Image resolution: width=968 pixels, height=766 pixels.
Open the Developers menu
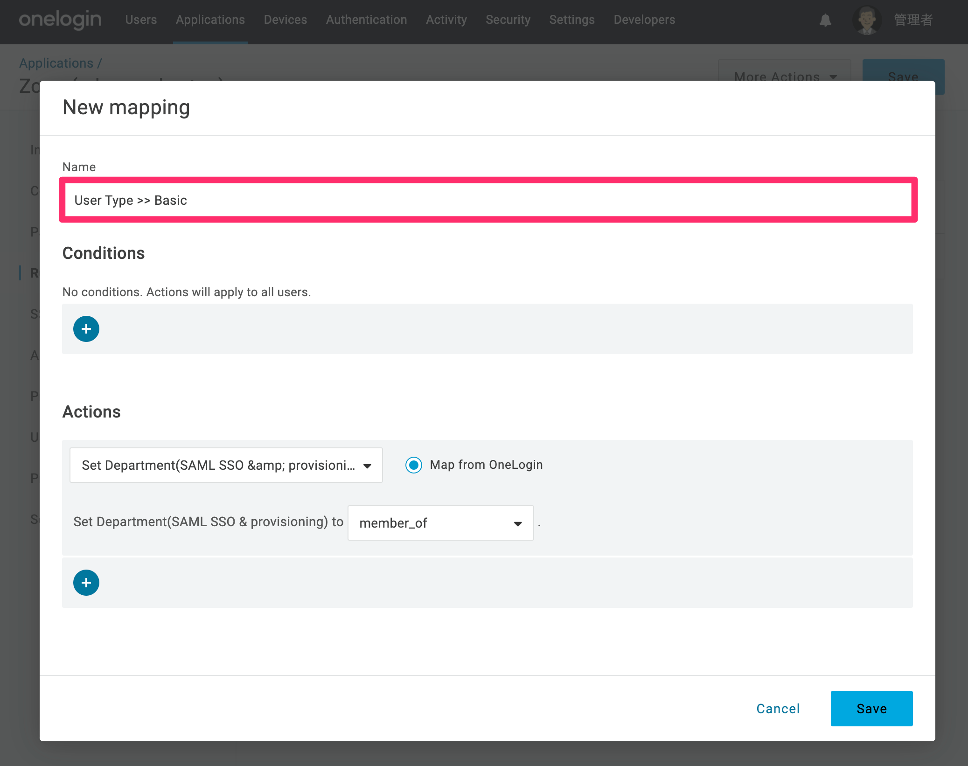click(x=644, y=20)
